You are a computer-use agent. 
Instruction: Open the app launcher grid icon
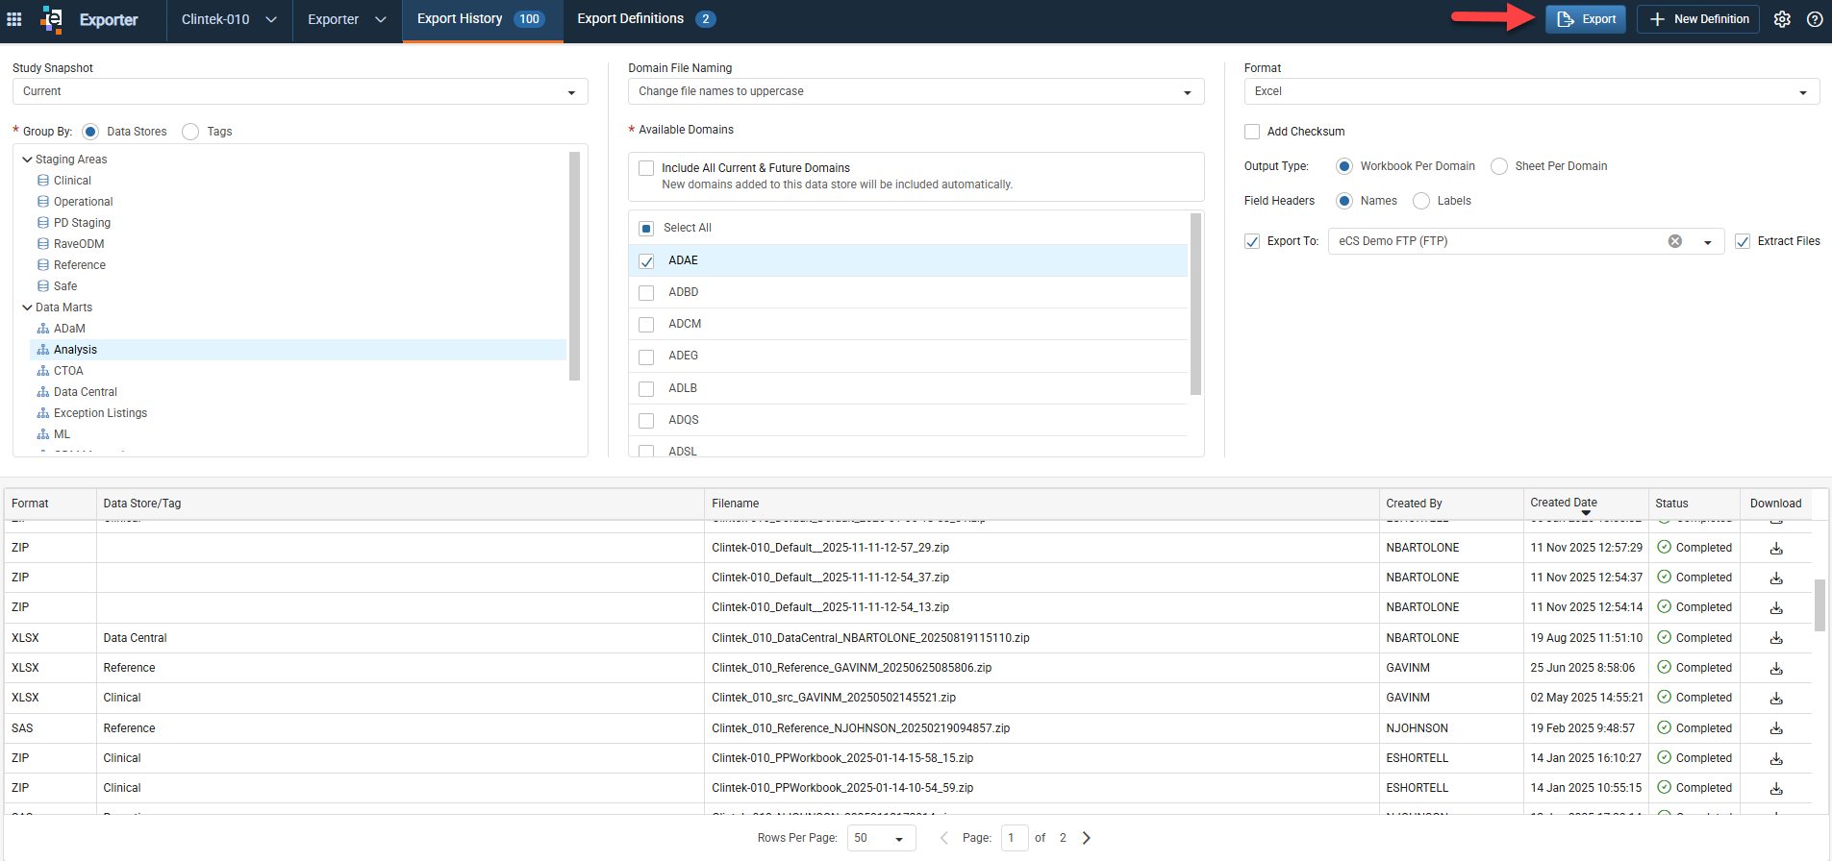click(x=14, y=19)
